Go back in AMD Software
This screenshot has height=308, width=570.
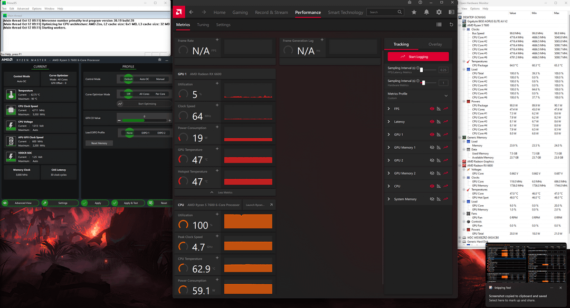click(x=191, y=12)
